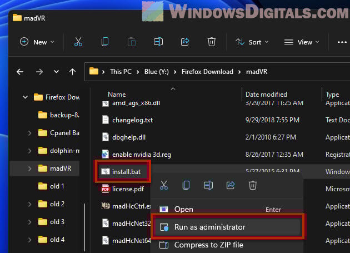
Task: Select the dbghelp.dll file name
Action: coord(129,137)
